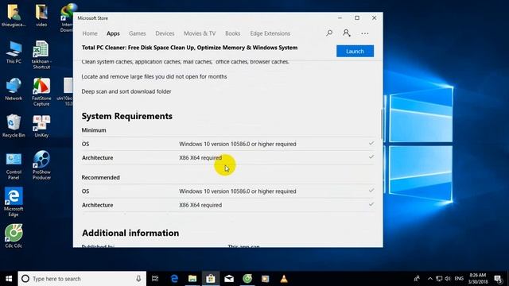This screenshot has width=509, height=286.
Task: Open the network status tray icon
Action: click(439, 279)
